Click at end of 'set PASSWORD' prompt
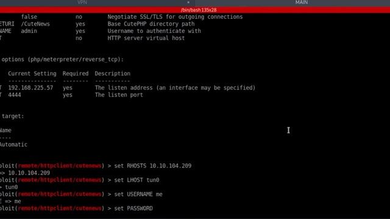The image size is (390, 219). tap(154, 208)
